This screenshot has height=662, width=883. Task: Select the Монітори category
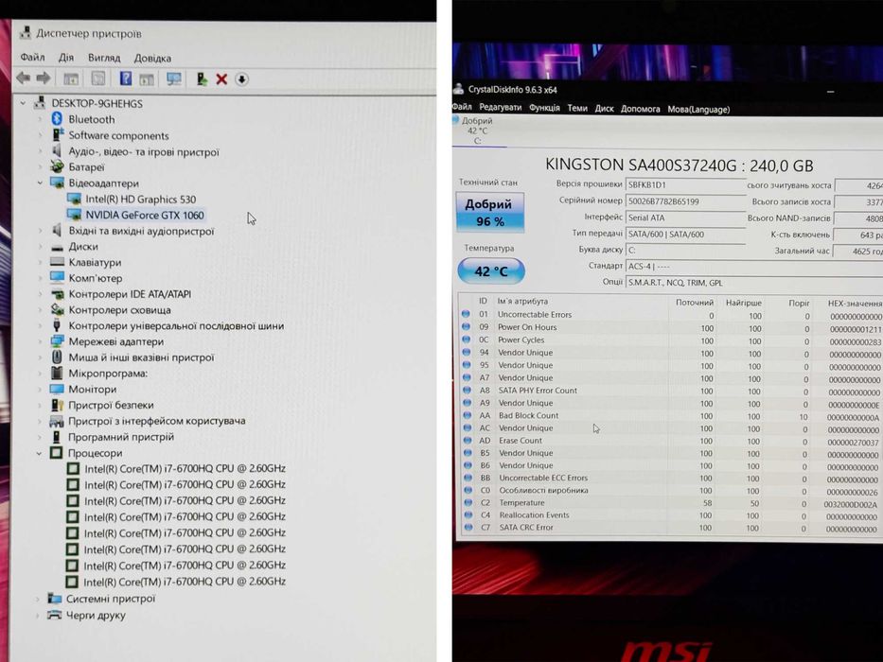[93, 389]
